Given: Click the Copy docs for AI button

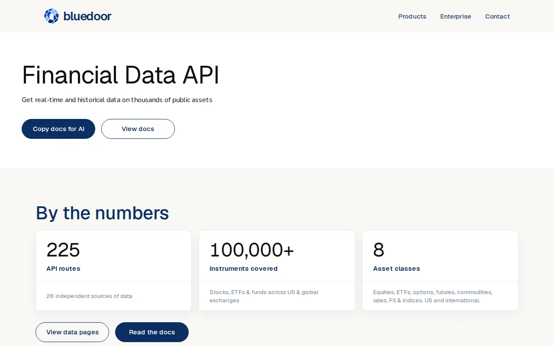Looking at the screenshot, I should pos(58,129).
